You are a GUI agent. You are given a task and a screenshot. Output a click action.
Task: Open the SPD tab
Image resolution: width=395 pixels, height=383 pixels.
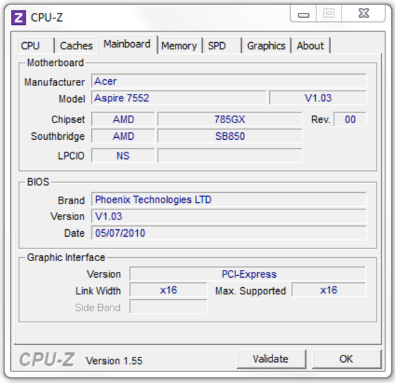(222, 45)
